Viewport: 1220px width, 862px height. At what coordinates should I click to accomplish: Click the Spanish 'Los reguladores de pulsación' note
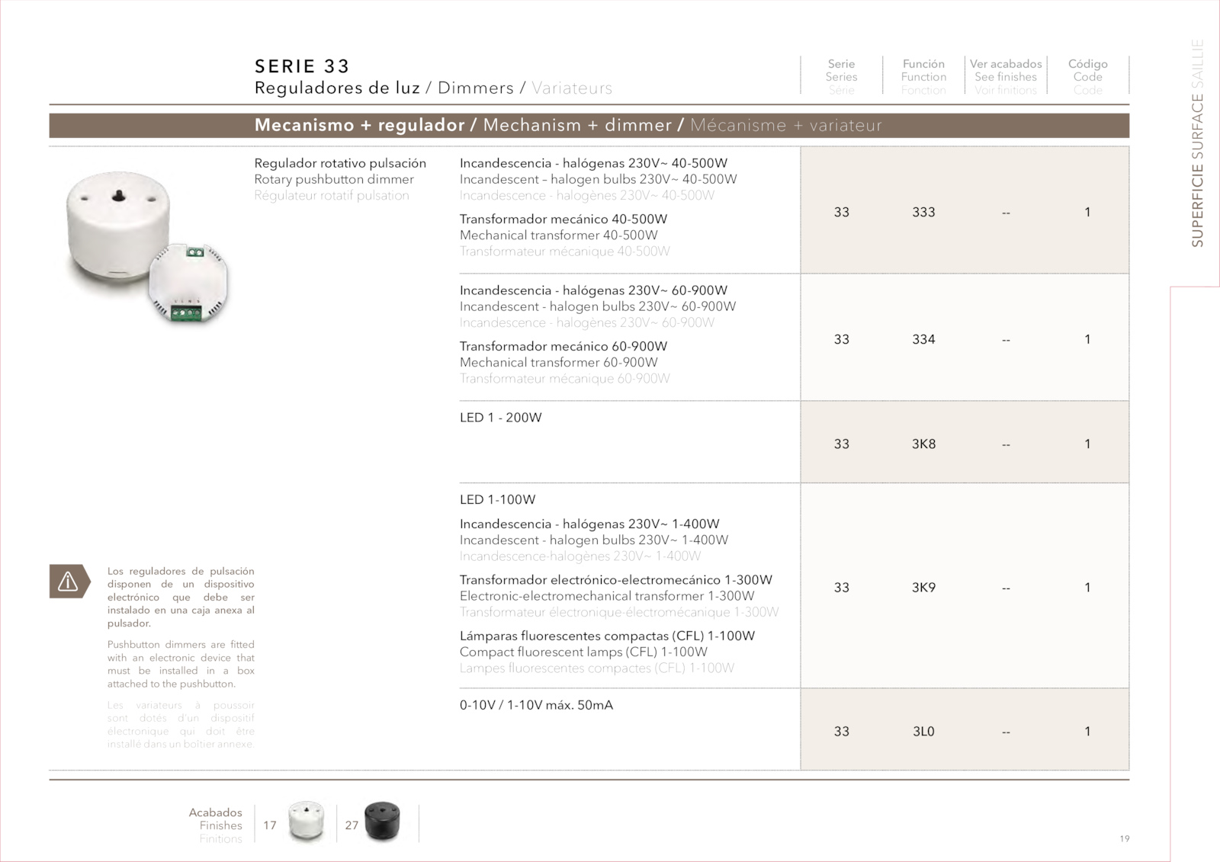coord(181,597)
